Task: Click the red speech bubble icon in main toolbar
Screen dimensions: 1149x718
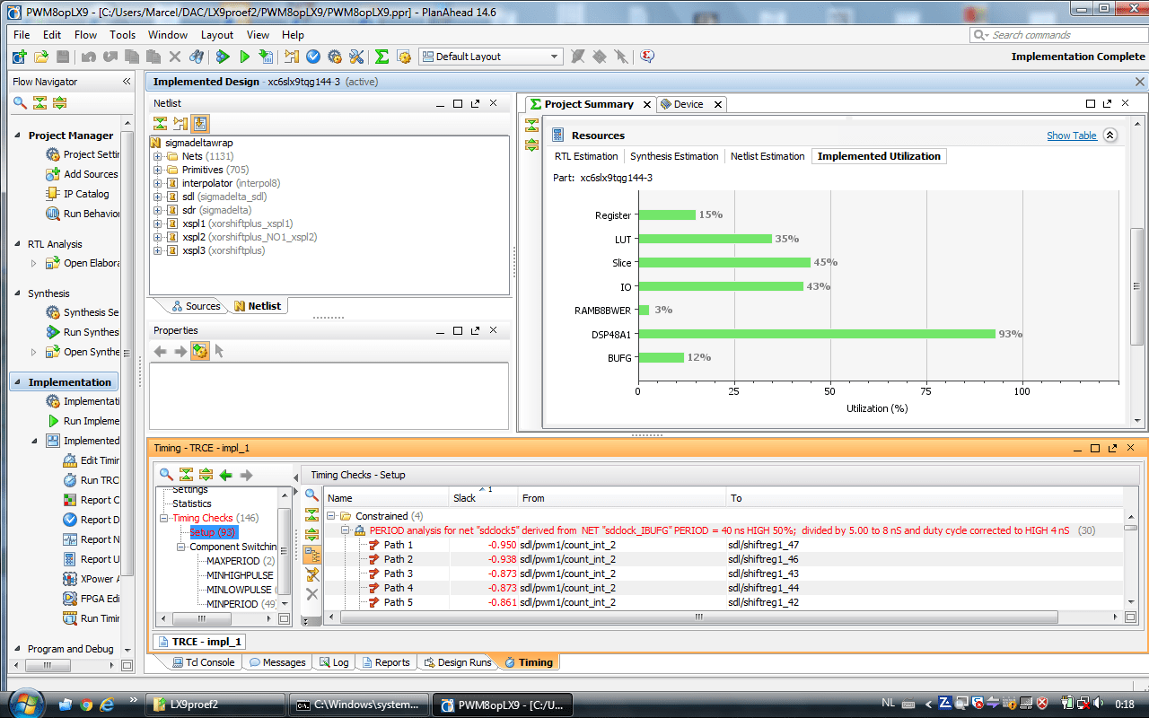Action: (647, 57)
